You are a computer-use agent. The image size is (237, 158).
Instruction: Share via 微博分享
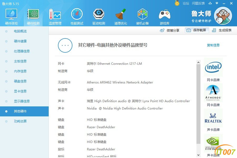click(x=170, y=30)
